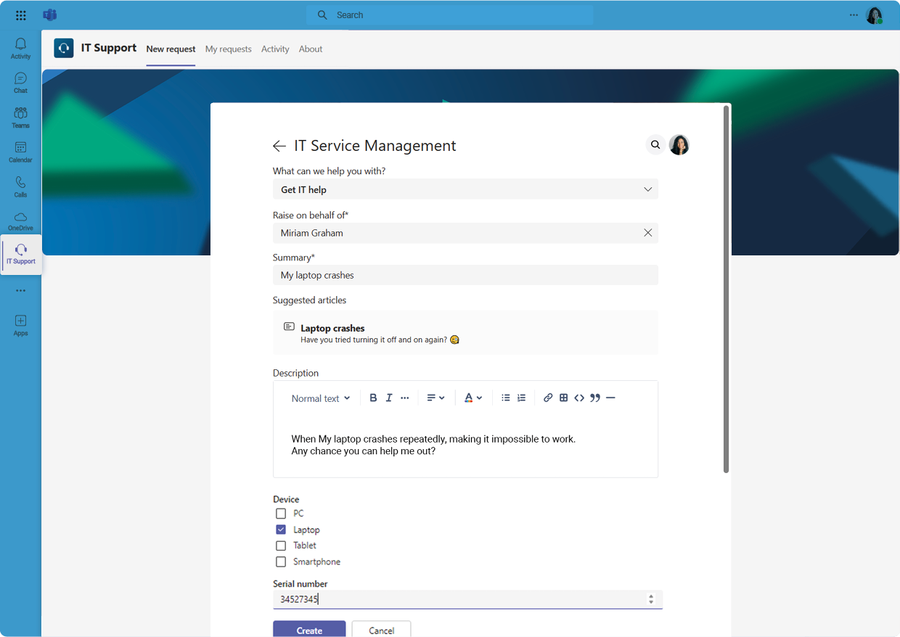900x637 pixels.
Task: Open the Teams sidebar section
Action: 20,117
